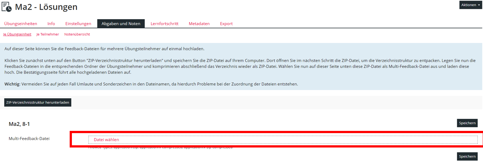This screenshot has width=483, height=163.
Task: Click ZIP-Verzeichnisstruktur herunterladen button
Action: click(x=38, y=102)
